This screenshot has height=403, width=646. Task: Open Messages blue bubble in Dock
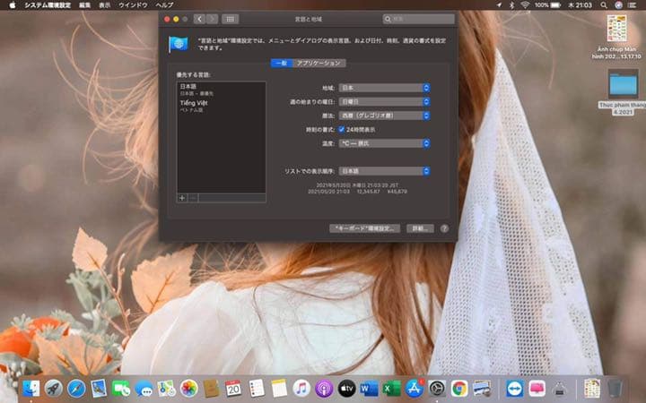144,388
